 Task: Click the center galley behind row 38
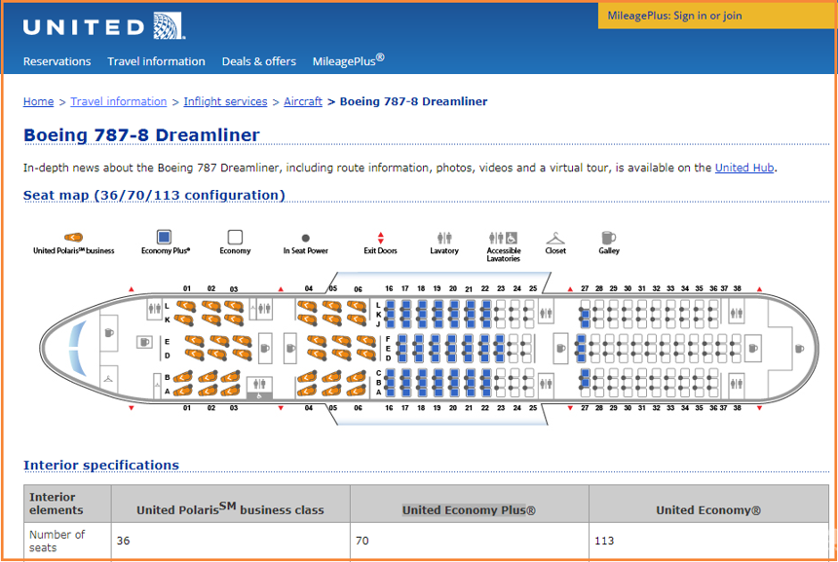[753, 349]
